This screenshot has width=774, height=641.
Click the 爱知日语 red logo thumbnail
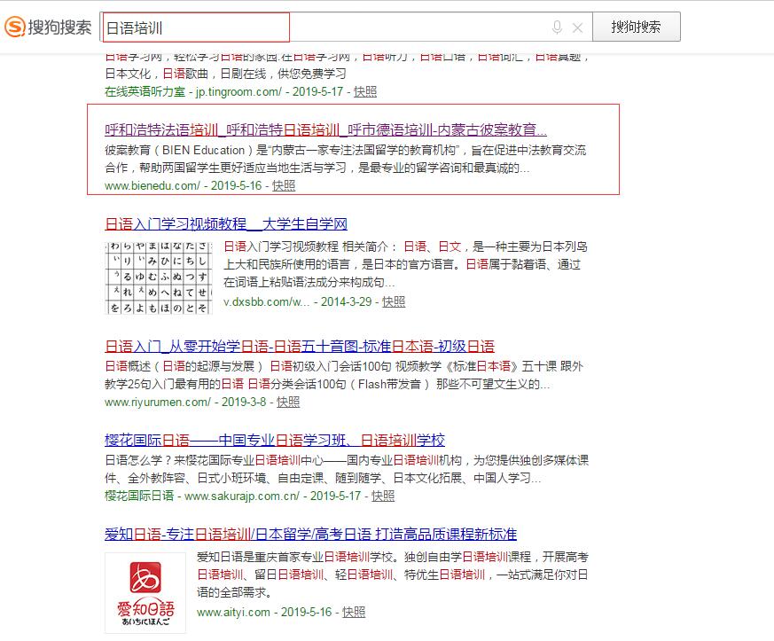coord(145,591)
